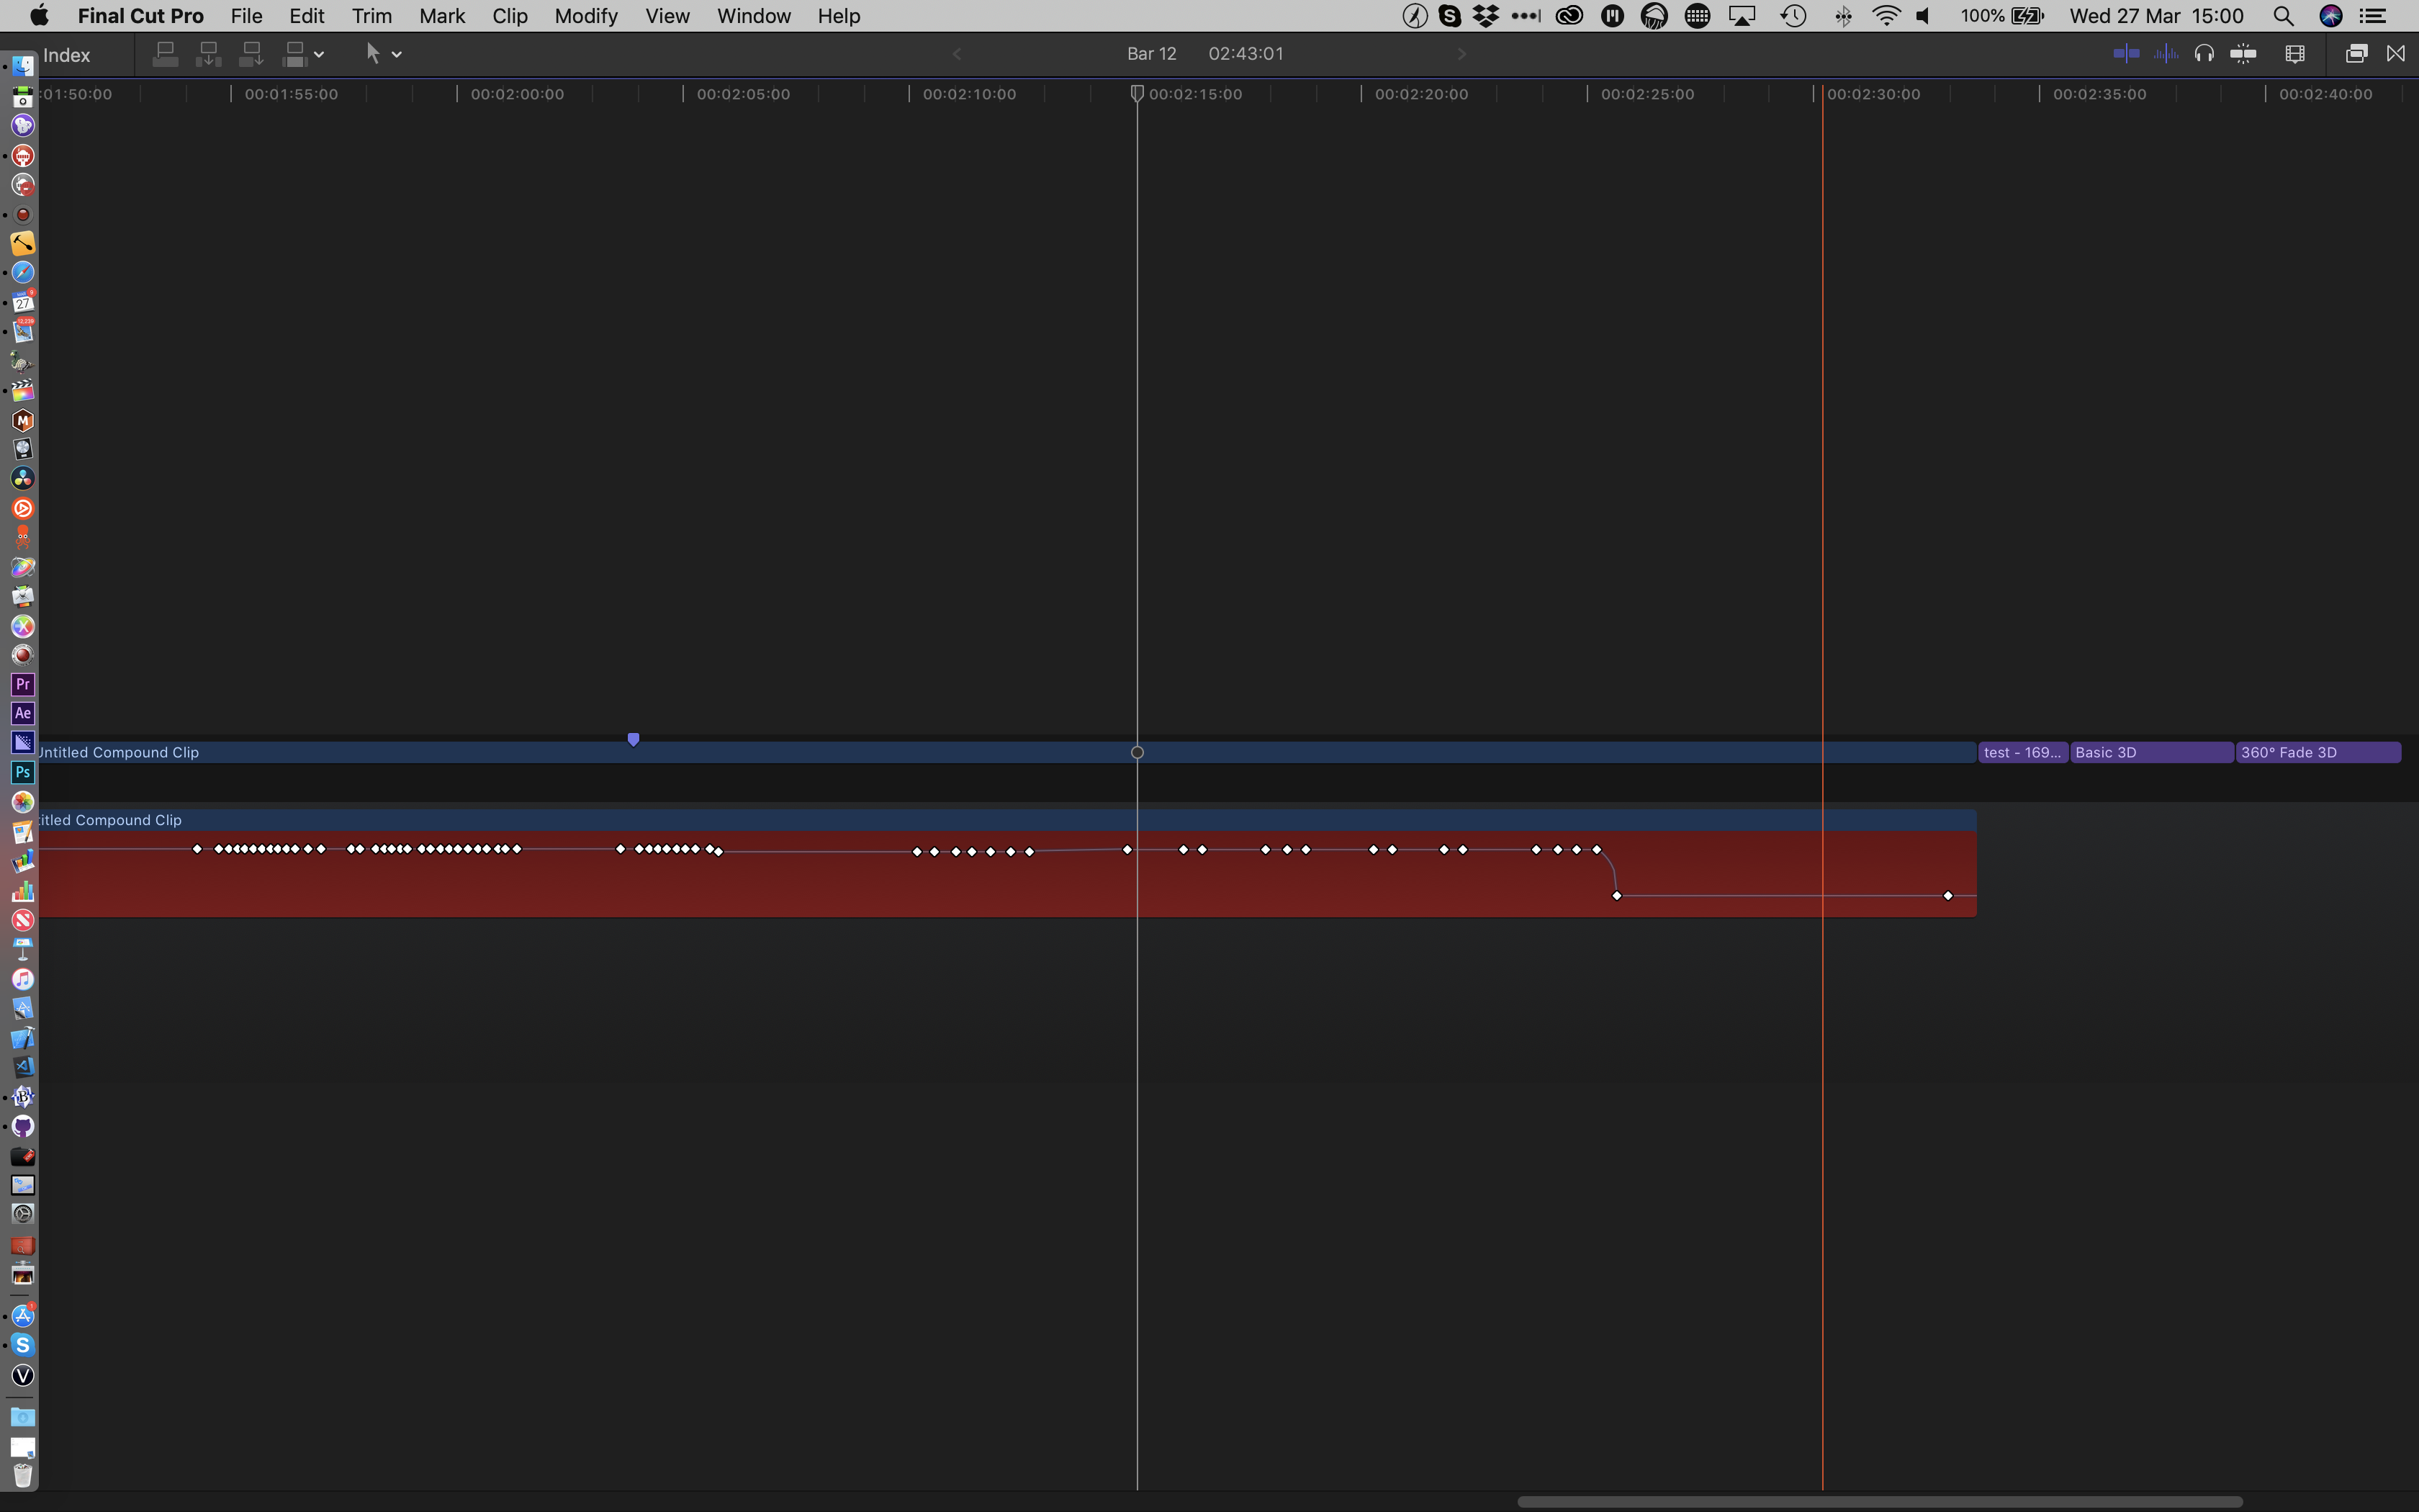Open the Trim menu
This screenshot has height=1512, width=2419.
coord(371,15)
